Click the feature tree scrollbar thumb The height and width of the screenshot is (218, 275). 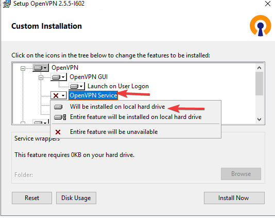pos(259,84)
